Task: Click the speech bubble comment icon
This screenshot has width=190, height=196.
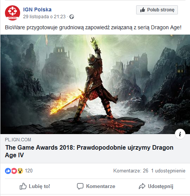Action: [80, 186]
